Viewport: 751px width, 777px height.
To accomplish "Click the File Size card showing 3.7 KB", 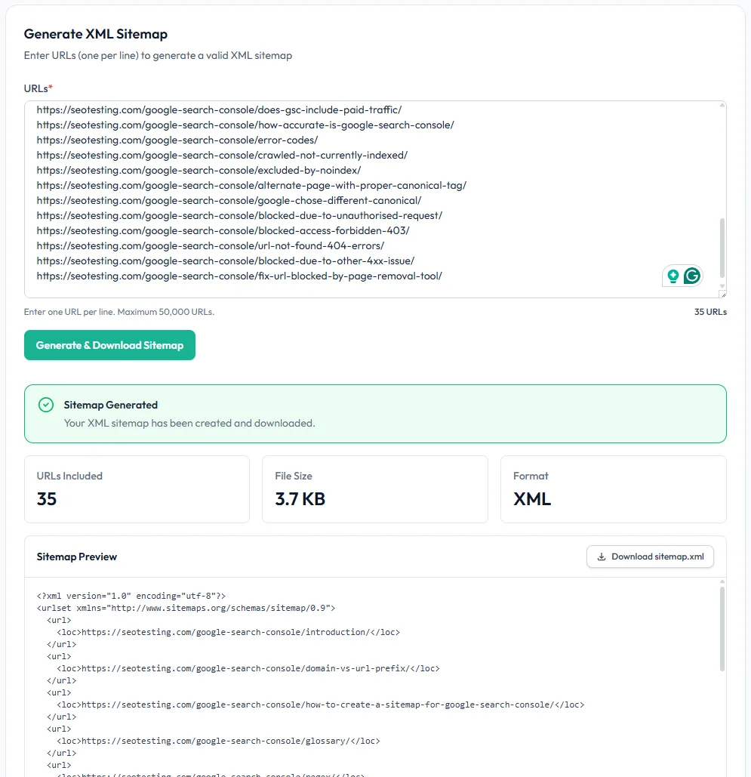I will [x=374, y=489].
